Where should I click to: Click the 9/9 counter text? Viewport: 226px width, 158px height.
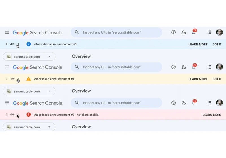click(x=12, y=115)
